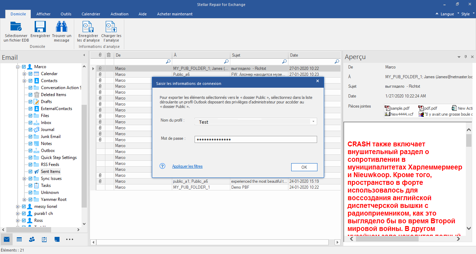Click Charger les l'analyse icon
The image size is (476, 254).
111,27
